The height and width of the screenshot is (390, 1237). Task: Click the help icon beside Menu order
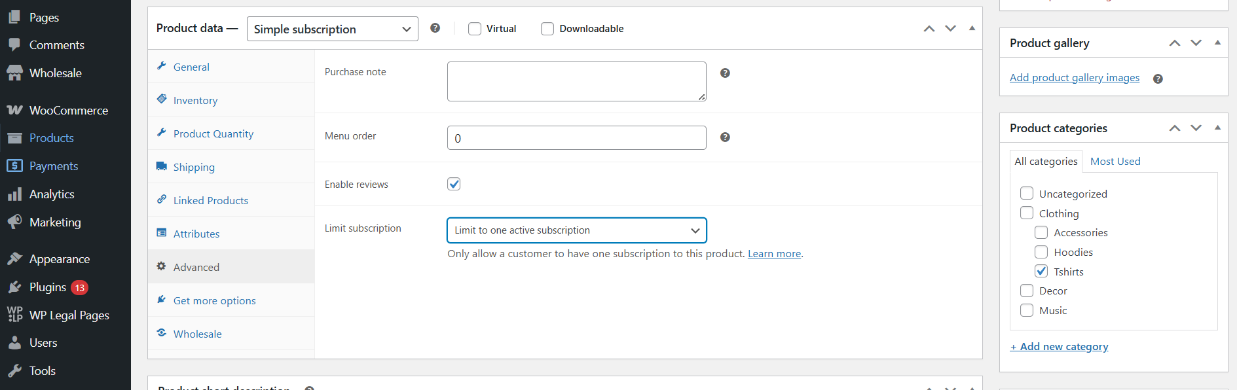[725, 137]
